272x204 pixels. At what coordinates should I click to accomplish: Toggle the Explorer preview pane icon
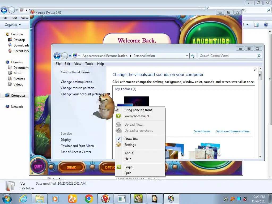[256, 25]
